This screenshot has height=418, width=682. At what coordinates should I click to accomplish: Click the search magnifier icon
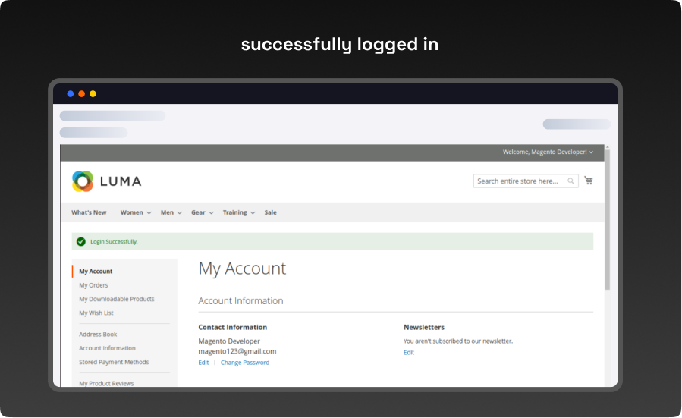(570, 181)
